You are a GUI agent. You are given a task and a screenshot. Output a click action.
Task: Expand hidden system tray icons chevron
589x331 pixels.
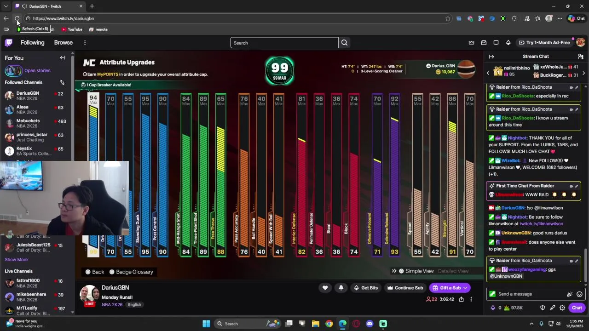(x=531, y=324)
